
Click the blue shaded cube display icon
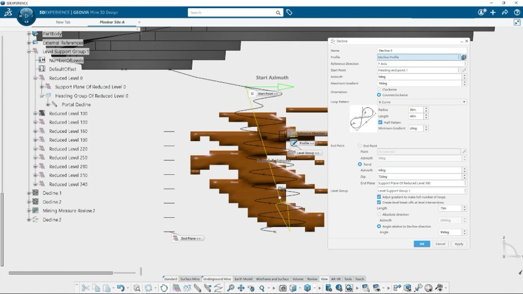click(307, 287)
